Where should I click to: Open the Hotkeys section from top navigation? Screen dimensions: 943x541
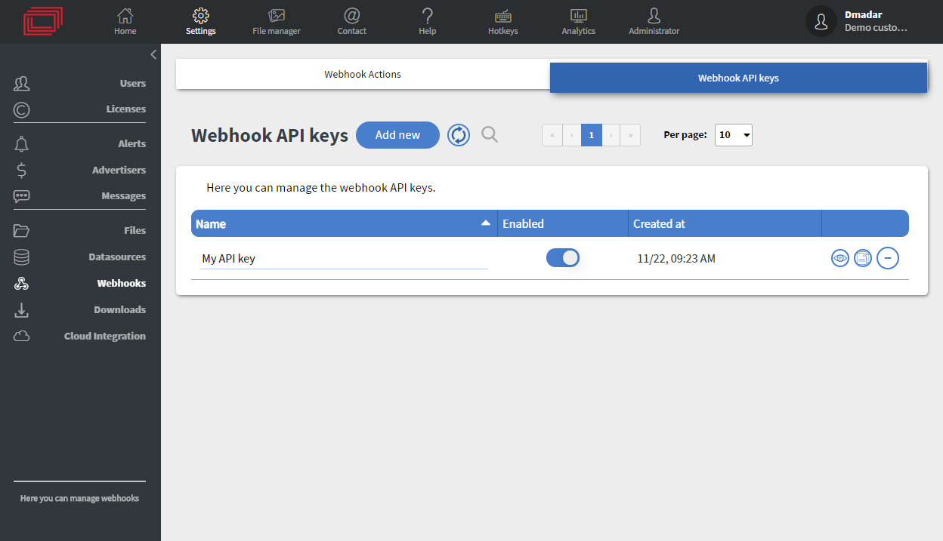(502, 21)
